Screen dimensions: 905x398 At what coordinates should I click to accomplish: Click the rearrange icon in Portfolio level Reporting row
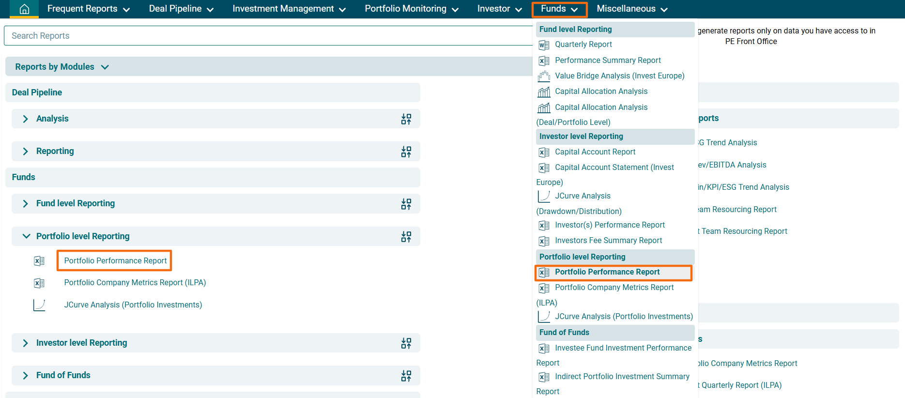(406, 237)
